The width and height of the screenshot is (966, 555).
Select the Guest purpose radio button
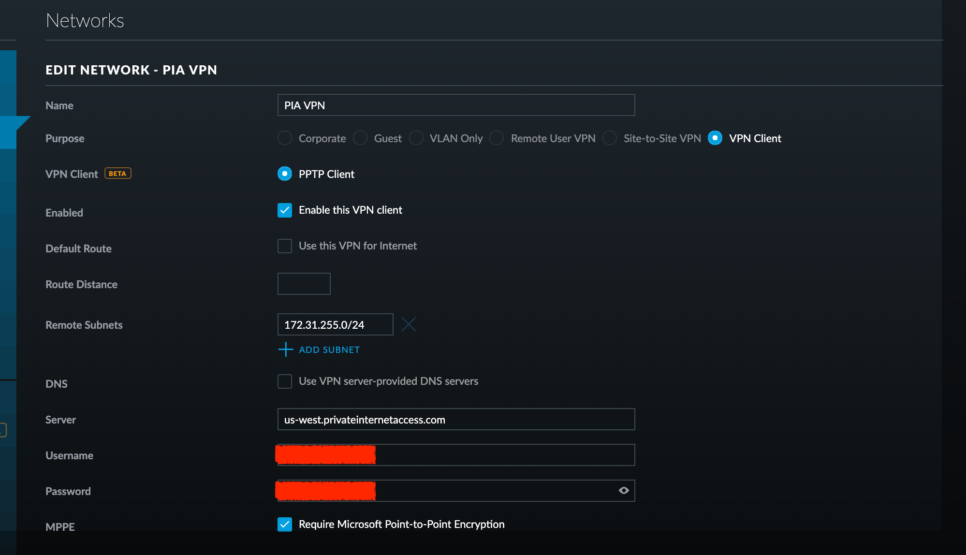[x=360, y=138]
